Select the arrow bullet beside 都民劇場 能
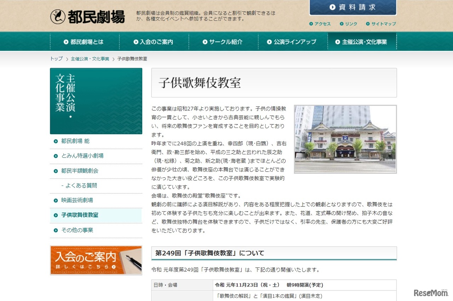The width and height of the screenshot is (453, 301). (x=56, y=141)
